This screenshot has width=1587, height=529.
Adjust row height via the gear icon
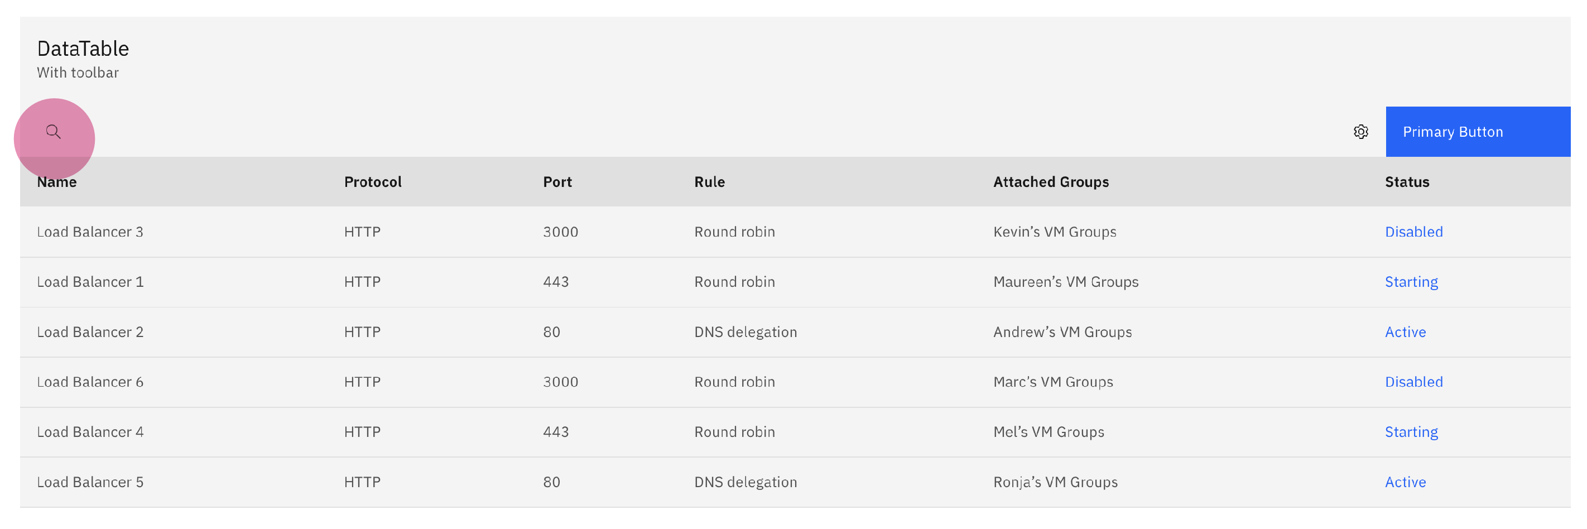coord(1362,131)
